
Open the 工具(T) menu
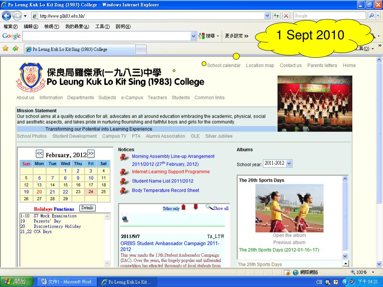pyautogui.click(x=102, y=27)
